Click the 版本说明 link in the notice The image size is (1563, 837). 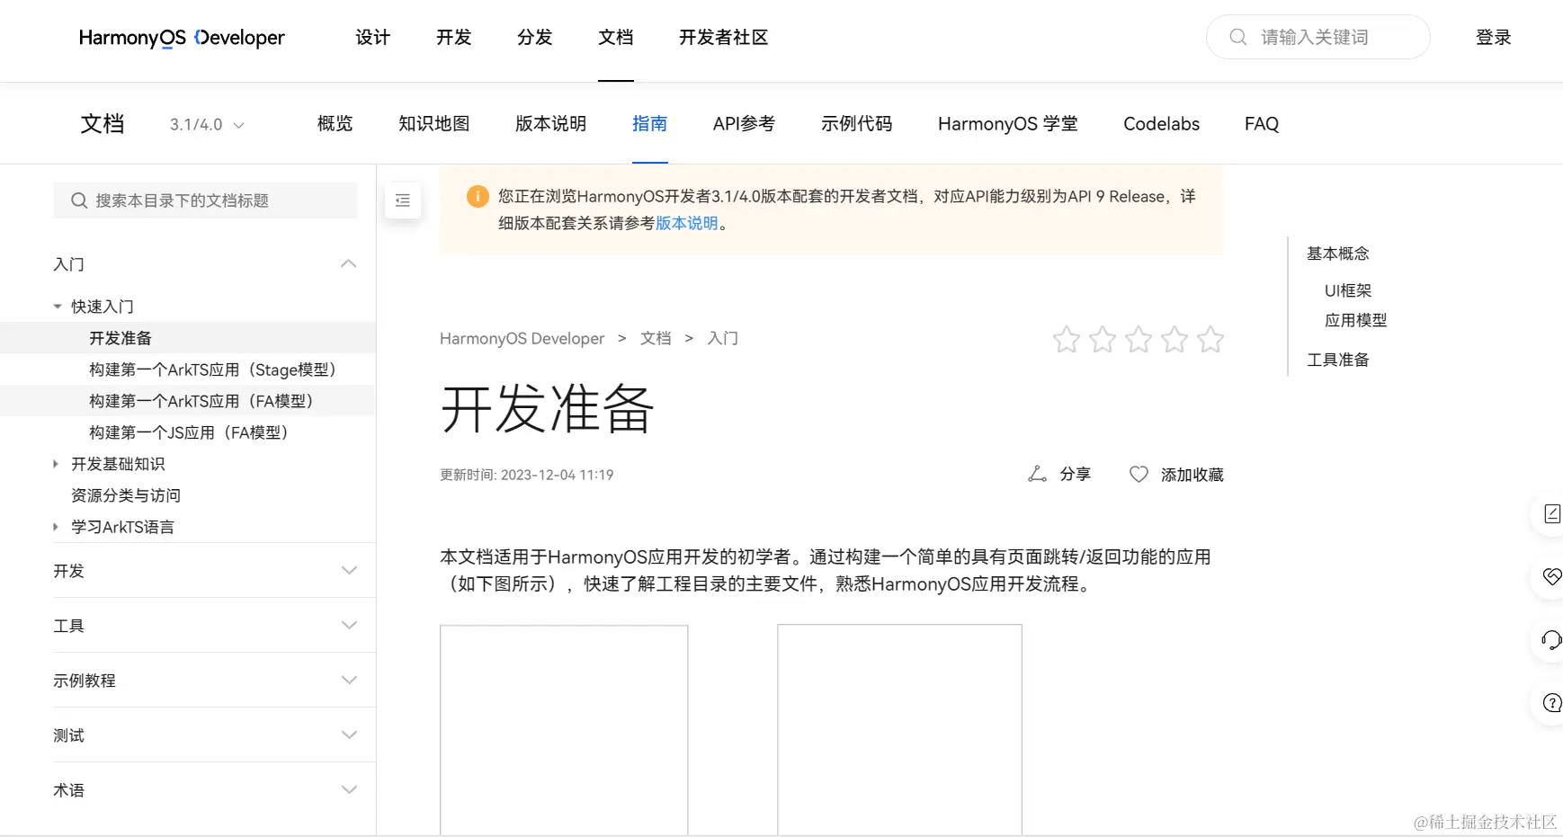click(687, 223)
